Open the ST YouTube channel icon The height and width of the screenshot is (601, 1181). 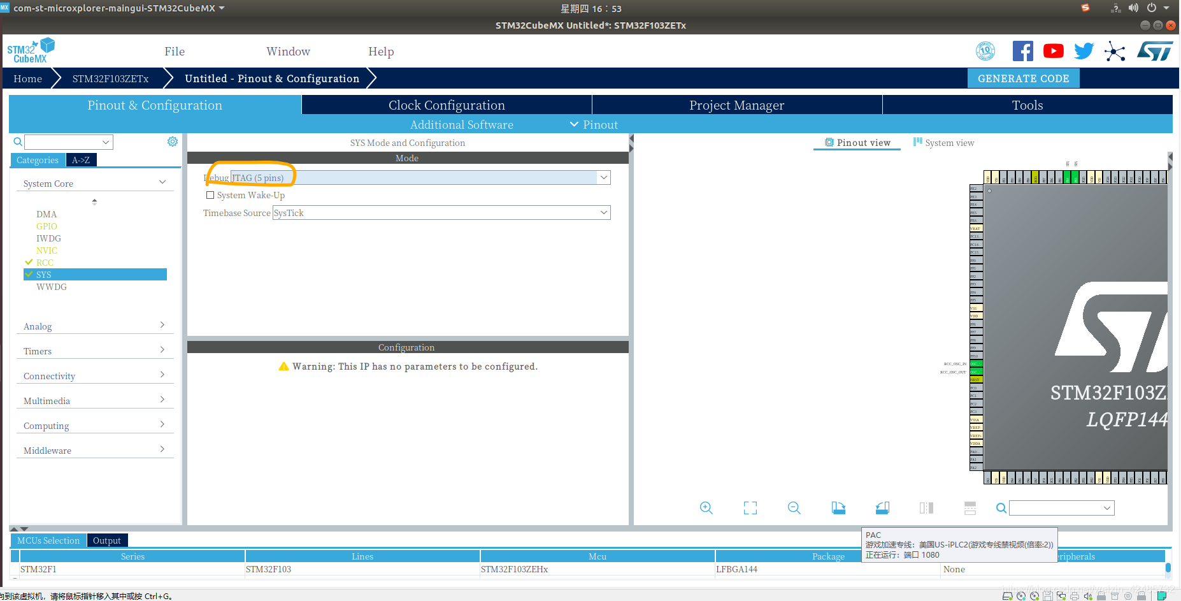1054,51
